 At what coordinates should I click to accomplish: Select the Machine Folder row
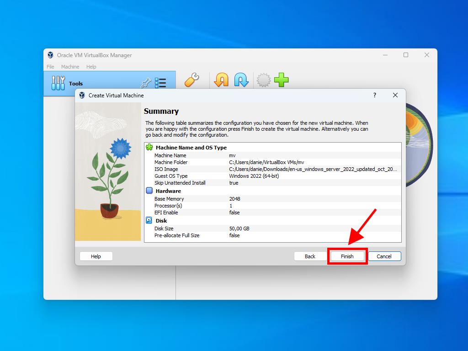(x=272, y=162)
